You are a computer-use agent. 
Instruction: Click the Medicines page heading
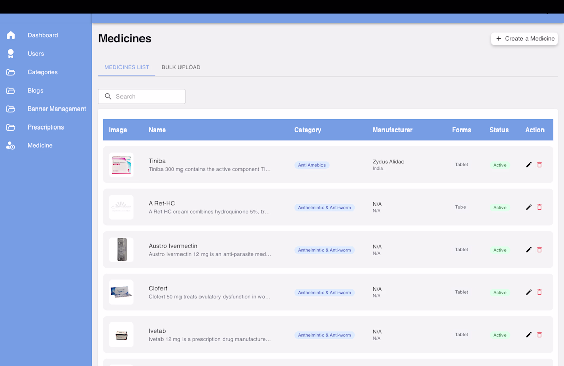(x=125, y=39)
